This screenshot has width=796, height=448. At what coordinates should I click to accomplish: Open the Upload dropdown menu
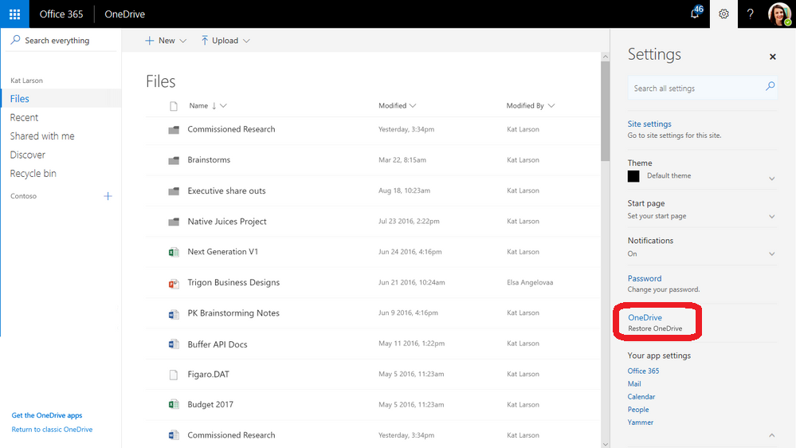coord(225,41)
